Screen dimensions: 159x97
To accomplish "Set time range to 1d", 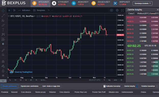I will pyautogui.click(x=26, y=80).
